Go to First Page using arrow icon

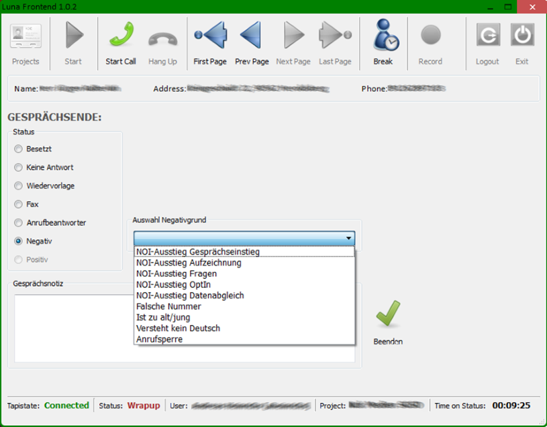tap(210, 36)
